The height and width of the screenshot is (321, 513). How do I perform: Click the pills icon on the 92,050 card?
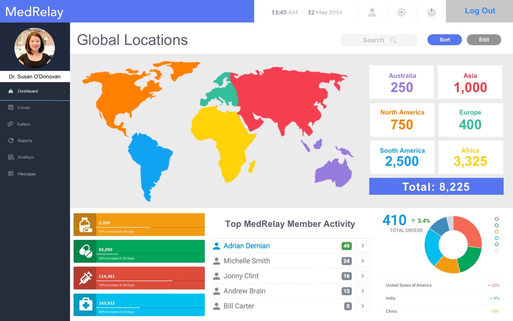click(86, 251)
